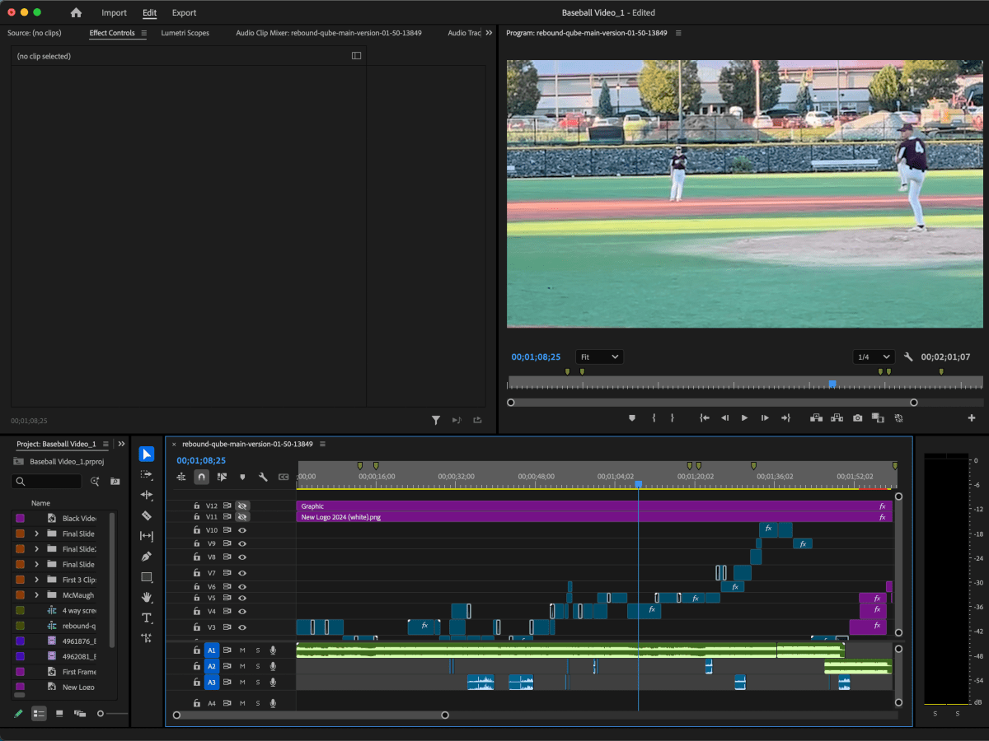The image size is (989, 741).
Task: Open the Edit menu
Action: pyautogui.click(x=149, y=12)
